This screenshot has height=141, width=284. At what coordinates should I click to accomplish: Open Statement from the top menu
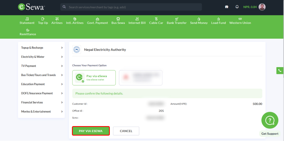(27, 21)
